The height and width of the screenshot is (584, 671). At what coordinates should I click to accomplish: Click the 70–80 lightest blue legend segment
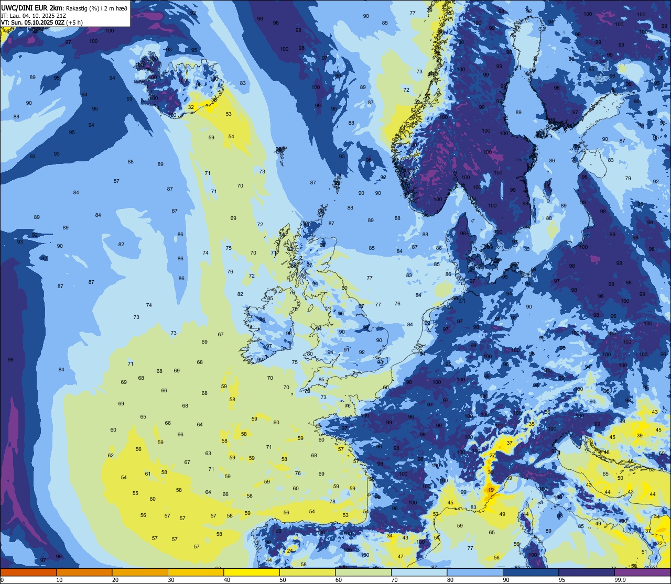coord(419,572)
